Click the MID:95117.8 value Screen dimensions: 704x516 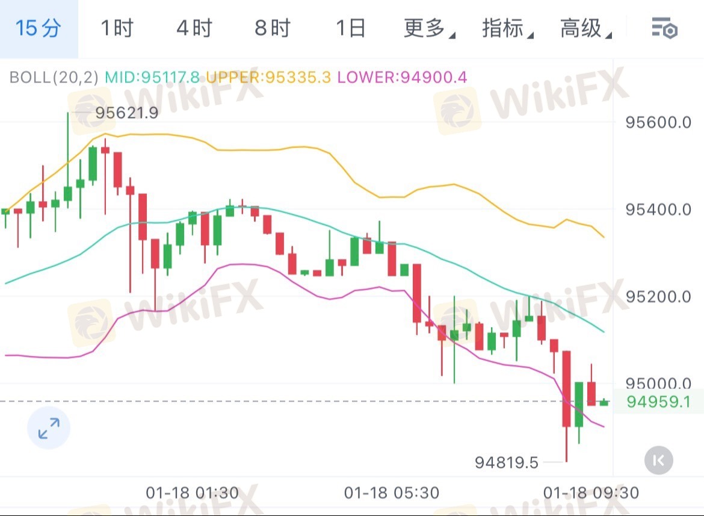[x=153, y=77]
